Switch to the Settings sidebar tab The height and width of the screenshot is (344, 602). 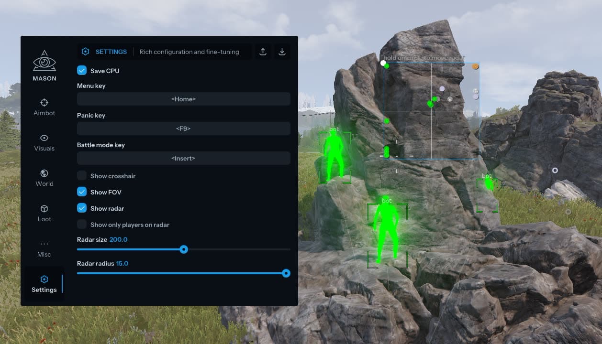point(44,284)
